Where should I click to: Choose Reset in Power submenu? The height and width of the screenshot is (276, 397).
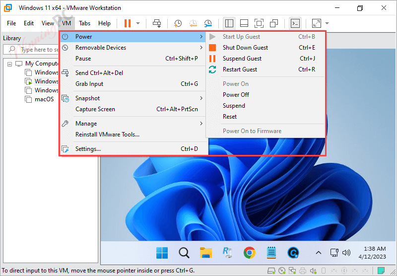pyautogui.click(x=265, y=117)
